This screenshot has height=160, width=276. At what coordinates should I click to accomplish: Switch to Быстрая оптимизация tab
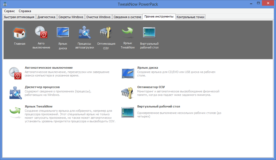point(19,17)
